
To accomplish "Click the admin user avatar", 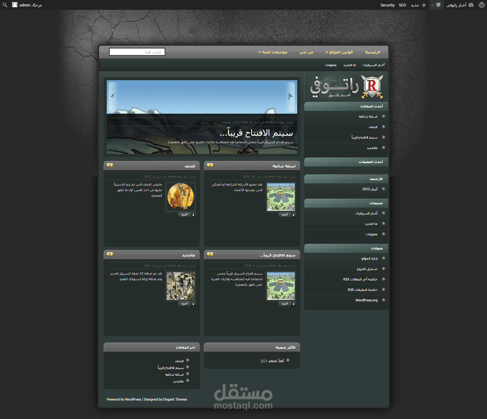I will click(x=15, y=5).
